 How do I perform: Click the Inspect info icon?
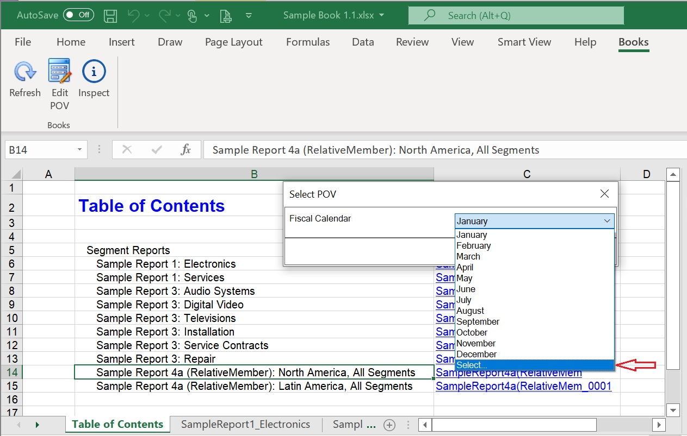coord(94,72)
